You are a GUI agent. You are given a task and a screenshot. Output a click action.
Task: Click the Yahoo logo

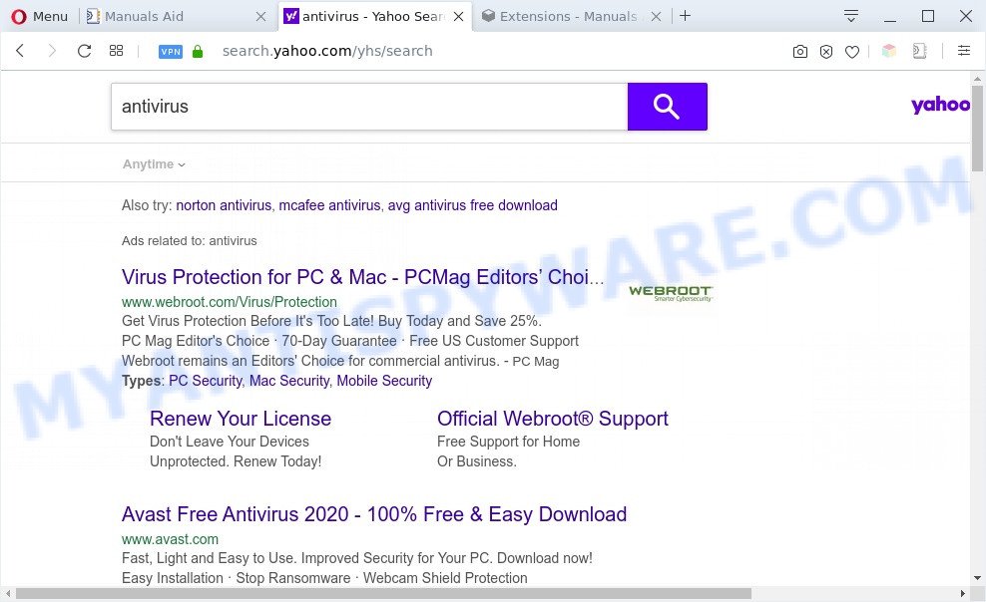point(940,105)
